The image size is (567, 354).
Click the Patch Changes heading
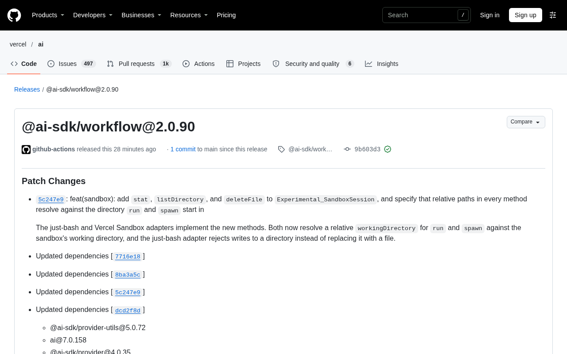[54, 181]
